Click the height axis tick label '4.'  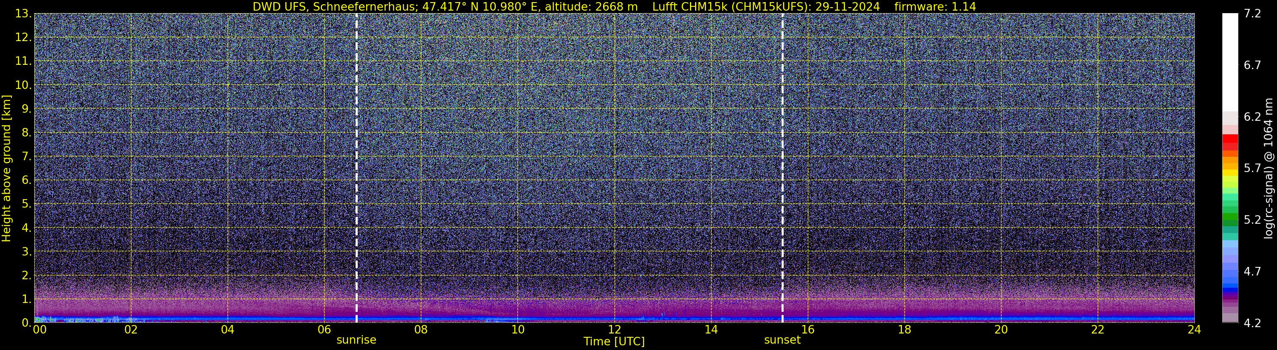tap(27, 228)
